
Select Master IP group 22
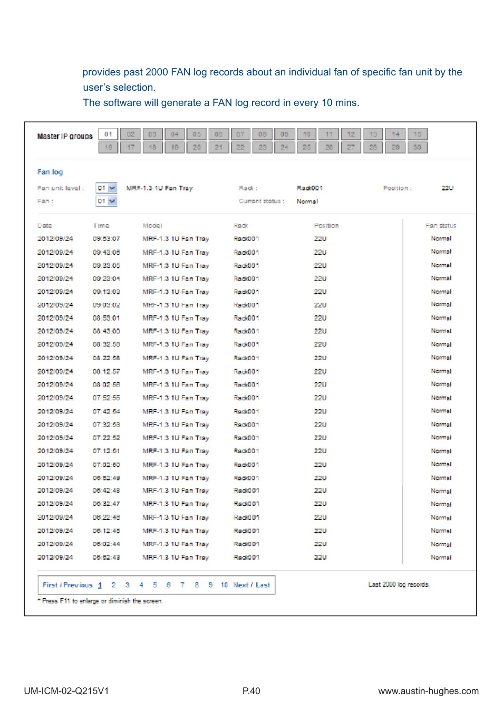coord(240,147)
